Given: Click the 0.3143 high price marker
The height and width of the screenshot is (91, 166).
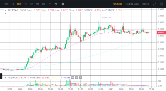Looking at the screenshot, I should tap(105, 17).
